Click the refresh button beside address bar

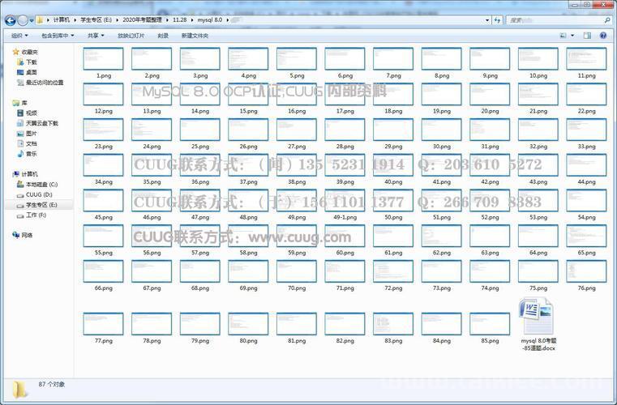pyautogui.click(x=497, y=20)
